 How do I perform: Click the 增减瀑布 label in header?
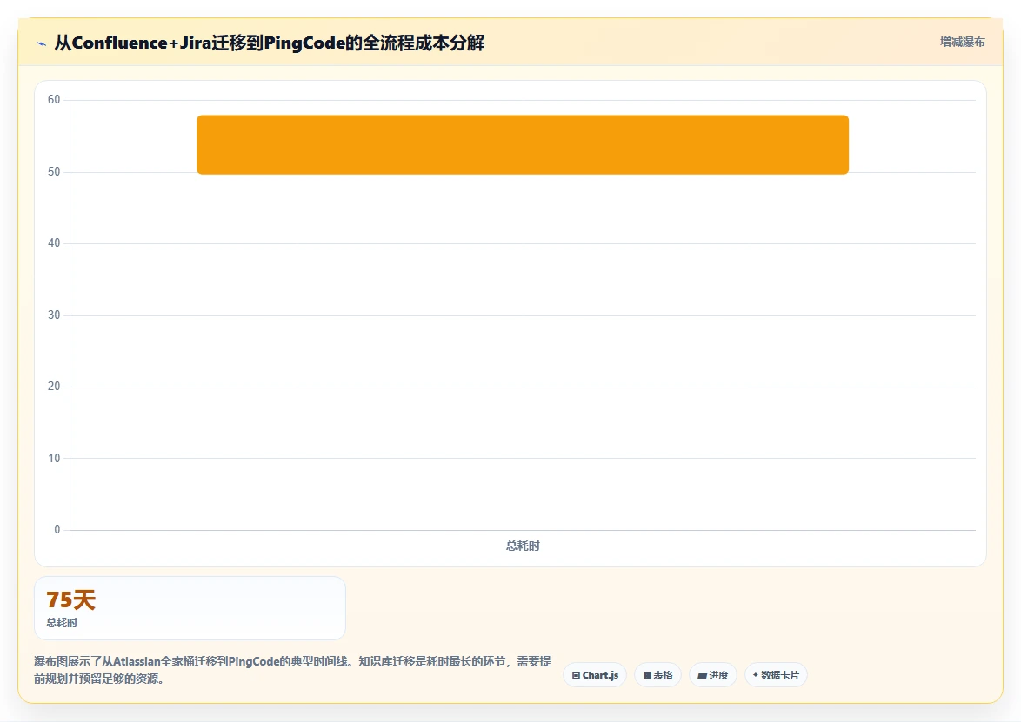click(963, 43)
